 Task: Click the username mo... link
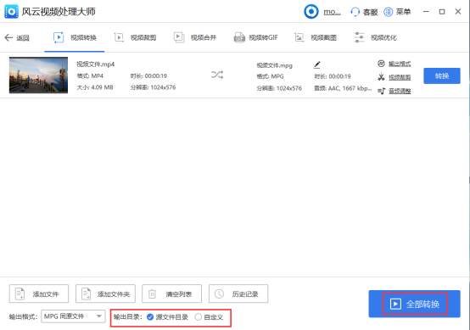(332, 12)
